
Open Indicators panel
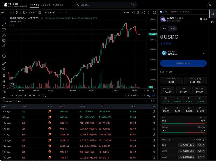click(x=29, y=12)
